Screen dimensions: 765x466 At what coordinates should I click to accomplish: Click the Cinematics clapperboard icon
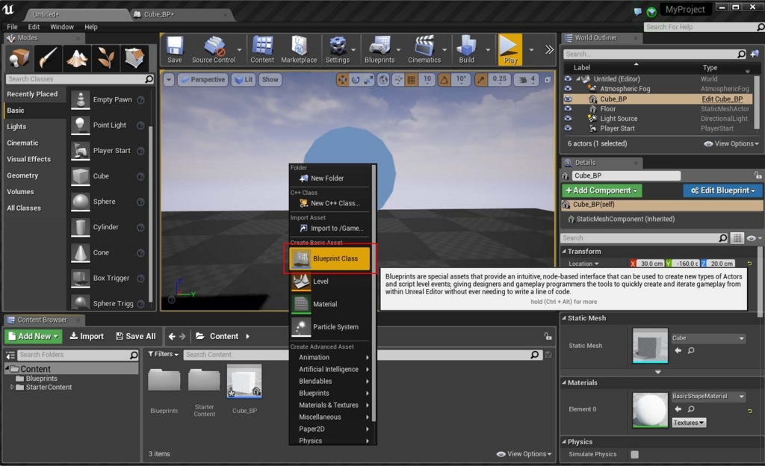point(424,49)
